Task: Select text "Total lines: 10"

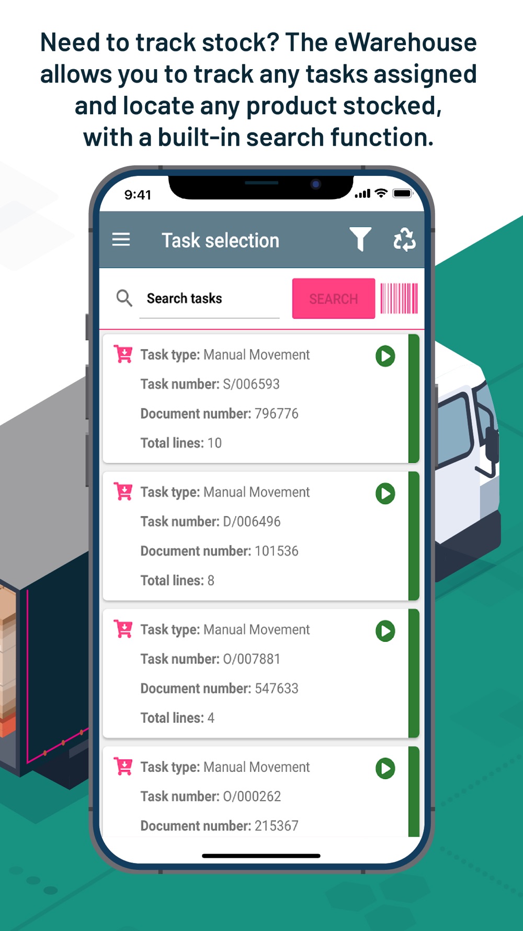Action: [181, 443]
